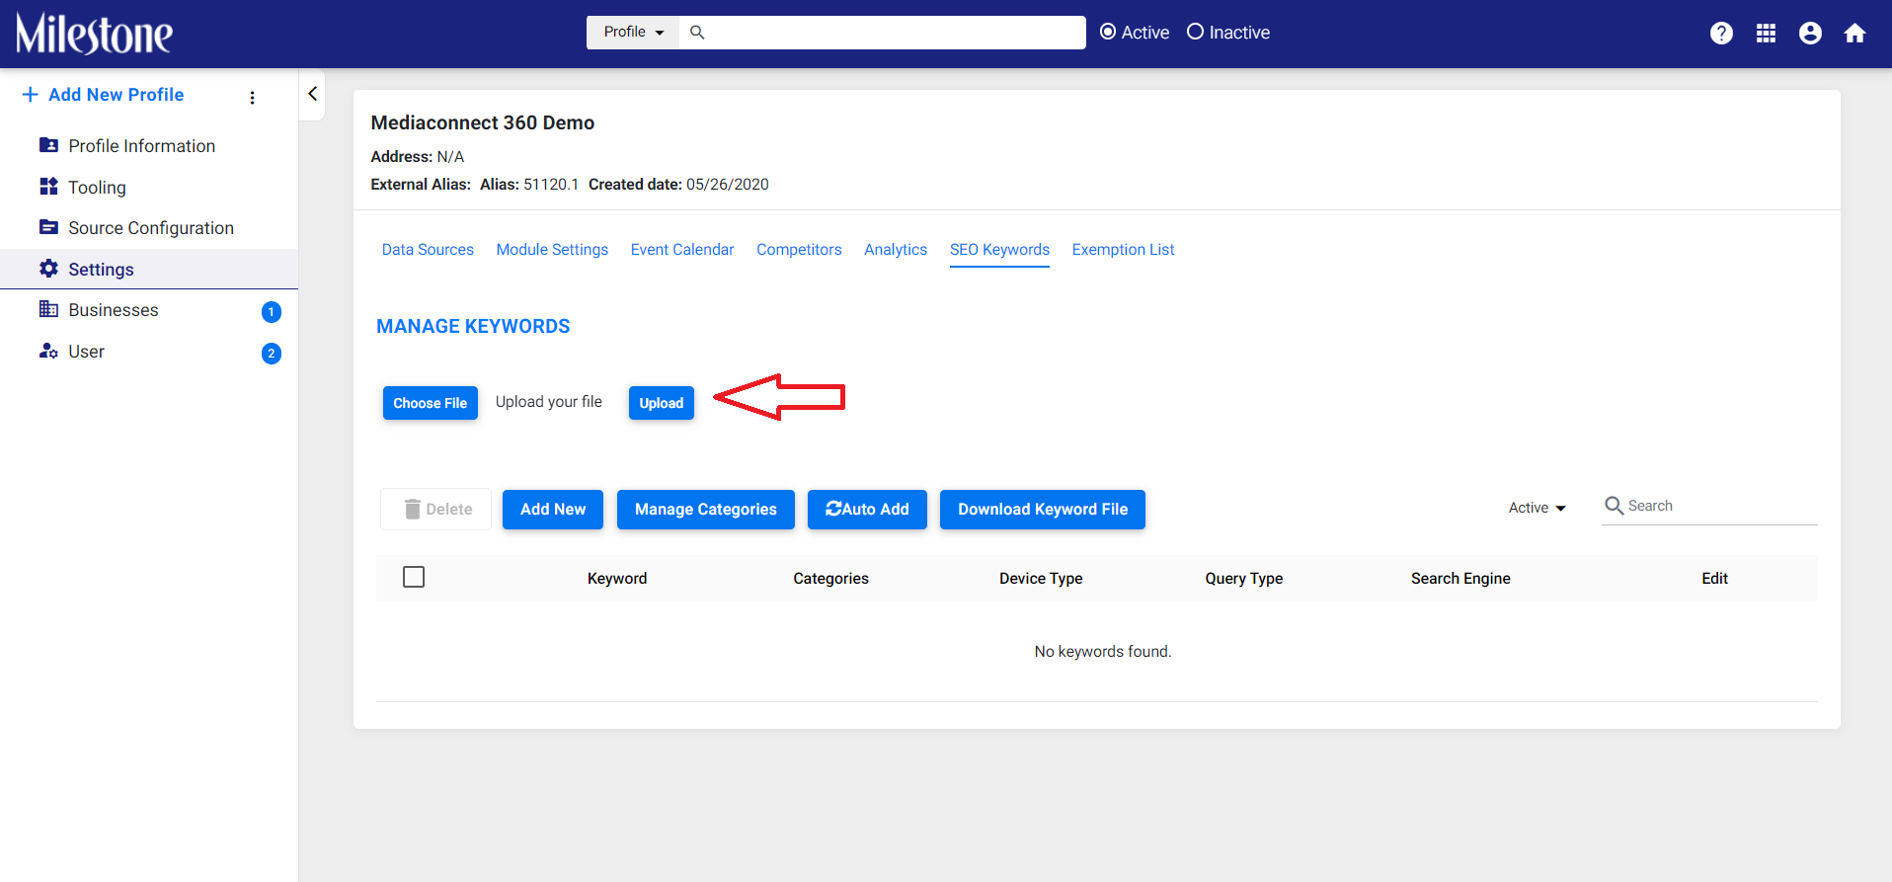Screen dimensions: 1892x882
Task: Click the Categories column header
Action: coord(830,579)
